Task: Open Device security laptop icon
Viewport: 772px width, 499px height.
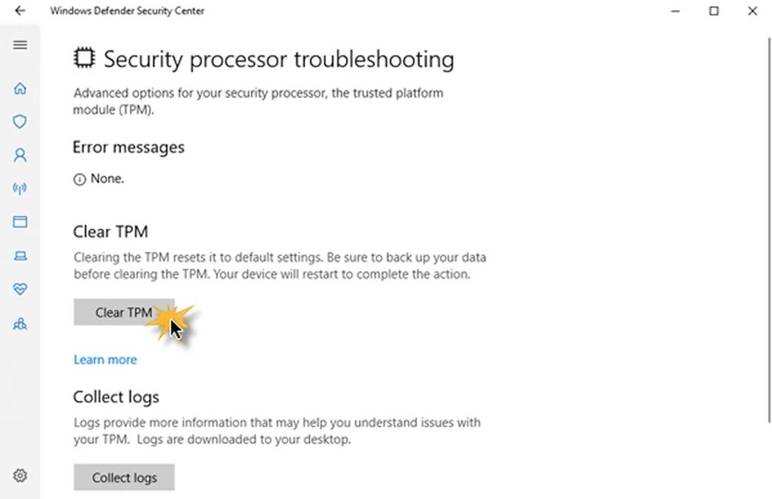Action: pos(20,256)
